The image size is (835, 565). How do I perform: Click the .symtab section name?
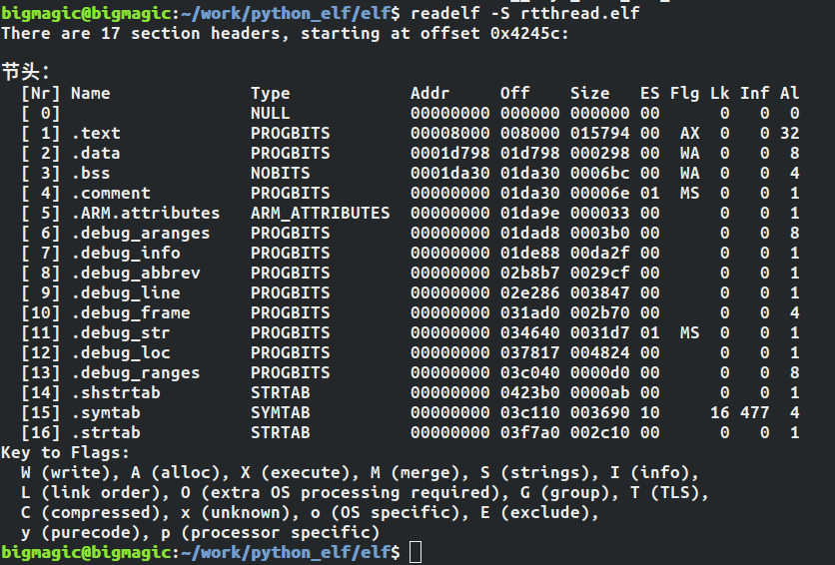[x=106, y=413]
